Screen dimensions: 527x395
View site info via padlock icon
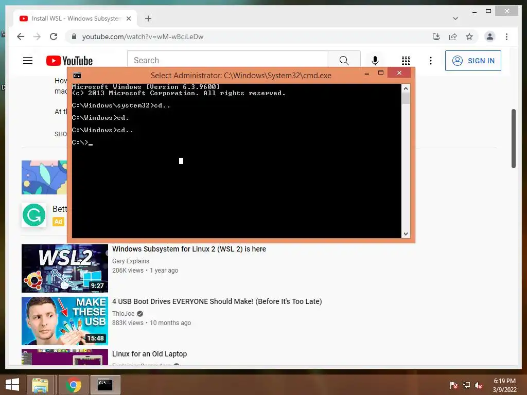click(74, 37)
